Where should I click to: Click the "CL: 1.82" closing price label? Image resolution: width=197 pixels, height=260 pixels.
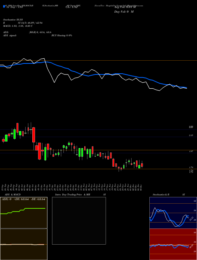click(71, 7)
